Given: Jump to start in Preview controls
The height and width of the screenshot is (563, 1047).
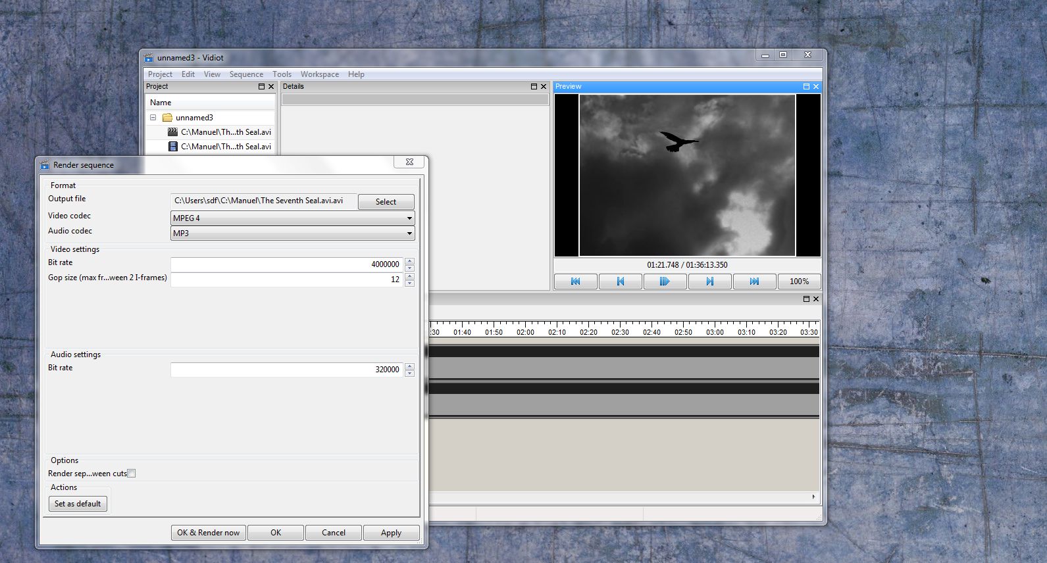Looking at the screenshot, I should (576, 281).
